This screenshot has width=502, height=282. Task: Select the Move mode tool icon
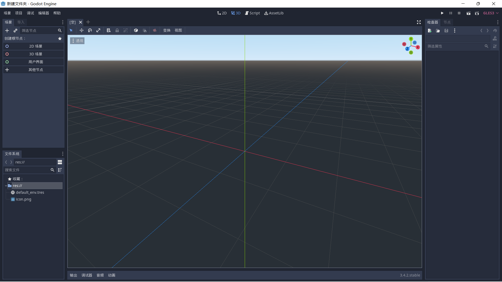[x=82, y=31]
